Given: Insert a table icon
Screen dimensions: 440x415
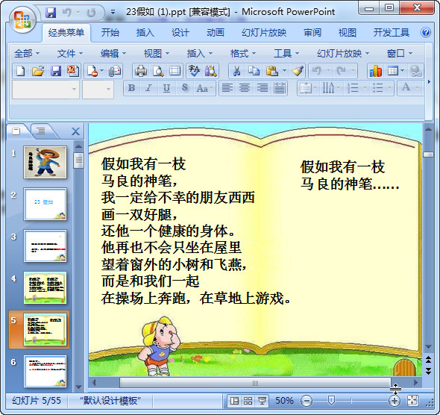Looking at the screenshot, I should point(393,71).
